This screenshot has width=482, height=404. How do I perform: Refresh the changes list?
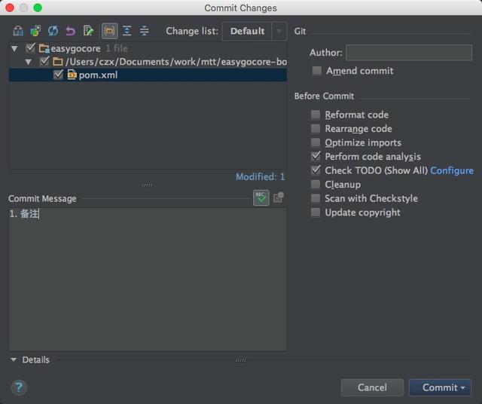53,31
